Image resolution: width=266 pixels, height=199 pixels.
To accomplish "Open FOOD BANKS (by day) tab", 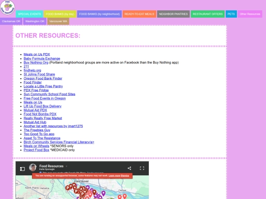I will point(60,14).
